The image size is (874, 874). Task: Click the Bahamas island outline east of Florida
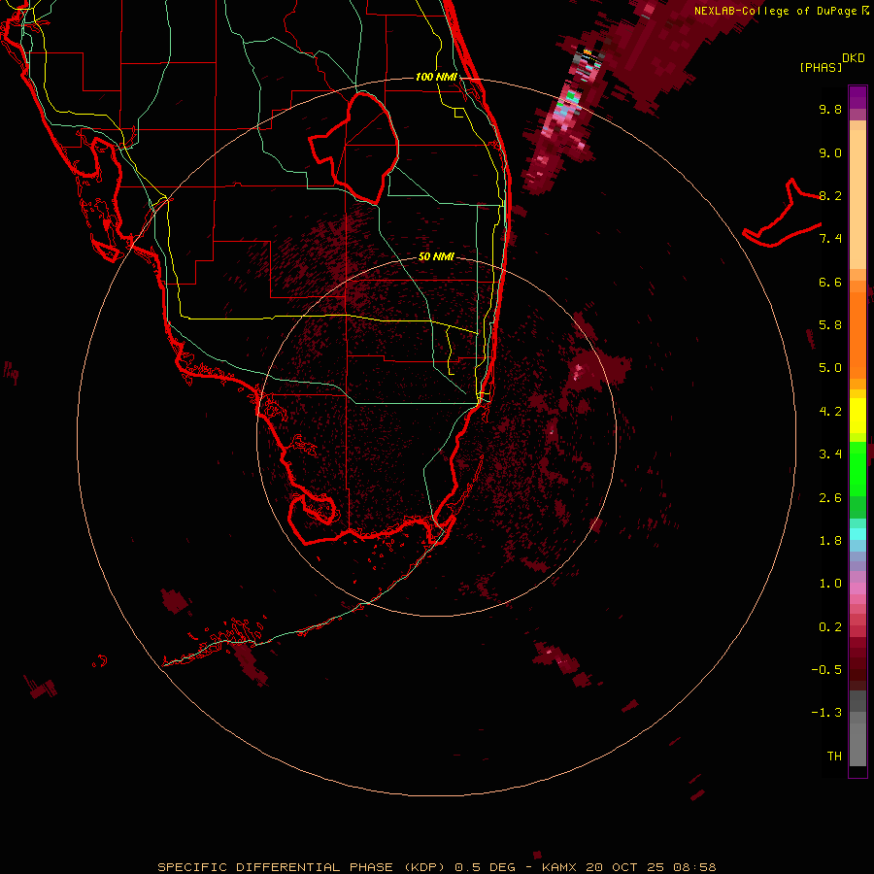[x=782, y=214]
